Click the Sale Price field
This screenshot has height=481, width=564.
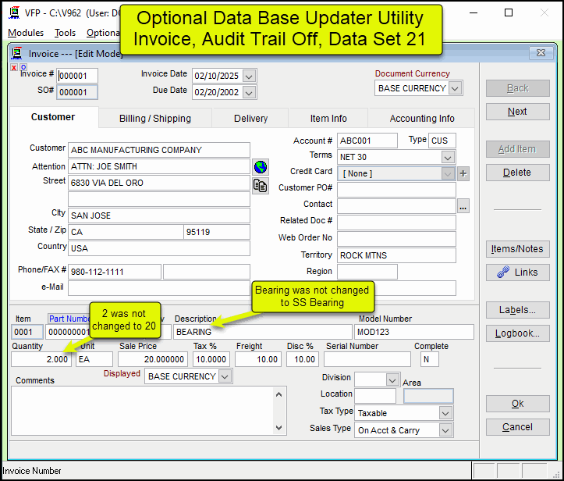[x=153, y=359]
